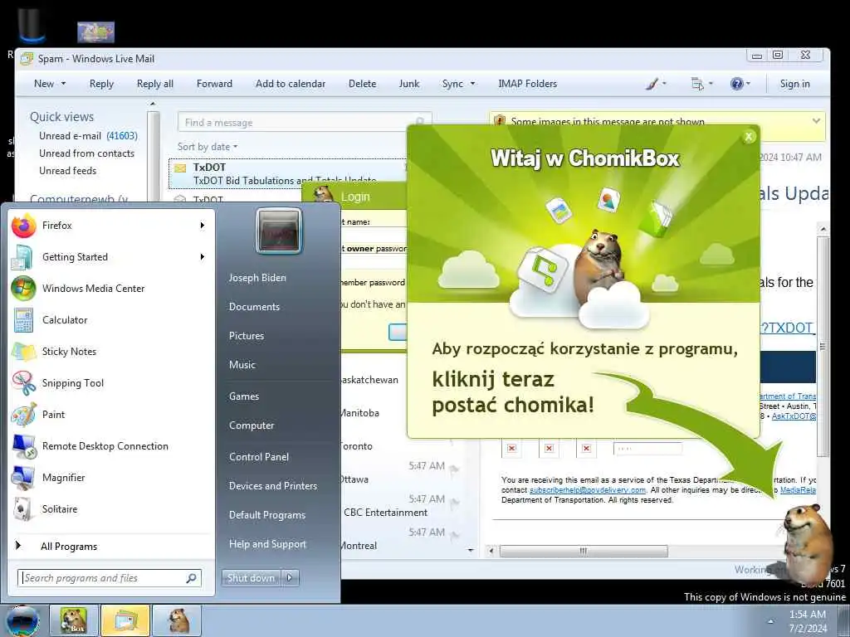Image resolution: width=850 pixels, height=637 pixels.
Task: Open the New message dropdown arrow
Action: tap(63, 84)
